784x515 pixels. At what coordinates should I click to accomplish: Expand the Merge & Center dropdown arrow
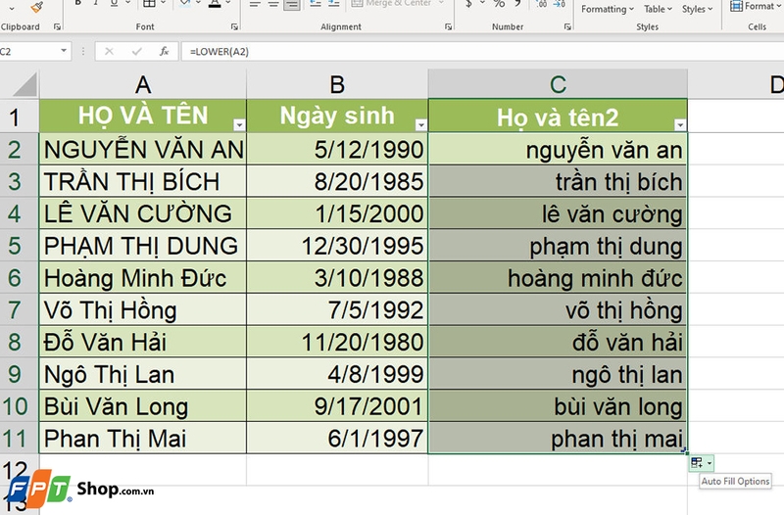click(x=441, y=4)
